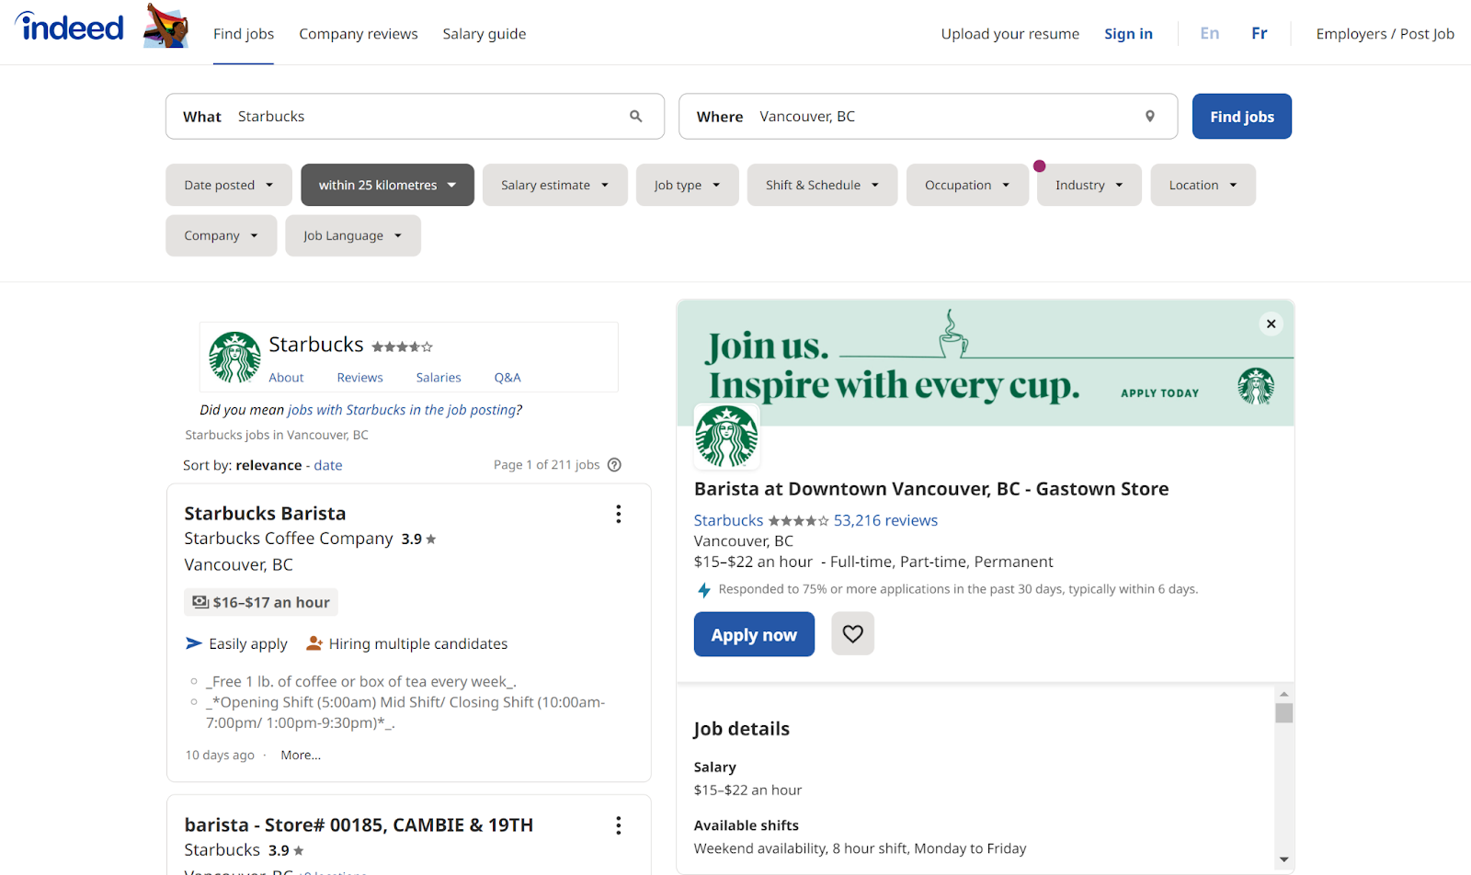This screenshot has height=875, width=1471.
Task: Click the Starbucks company name heading
Action: 316,345
